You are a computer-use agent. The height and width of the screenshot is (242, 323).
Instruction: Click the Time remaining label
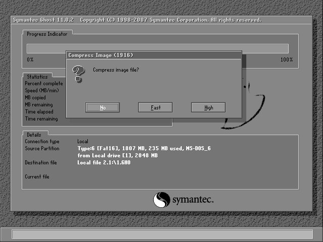click(41, 119)
